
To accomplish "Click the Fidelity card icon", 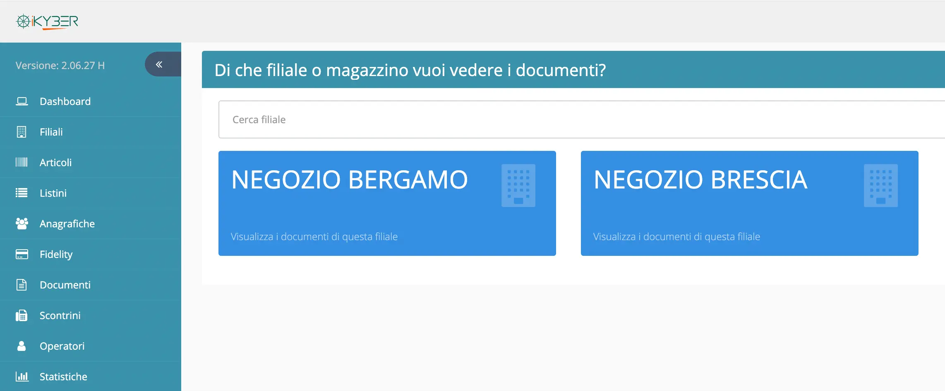I will coord(22,254).
